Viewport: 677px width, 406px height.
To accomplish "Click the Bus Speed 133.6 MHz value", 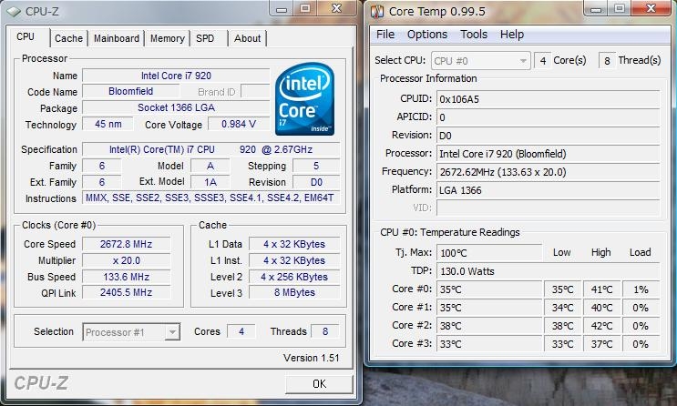I will [x=126, y=277].
